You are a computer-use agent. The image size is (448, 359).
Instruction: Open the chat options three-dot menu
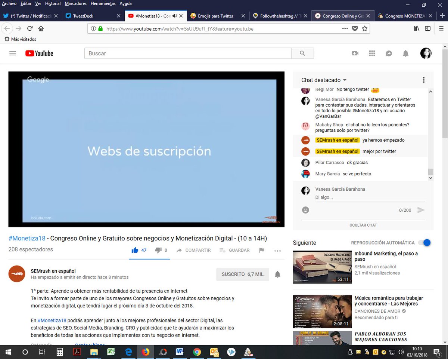[424, 80]
